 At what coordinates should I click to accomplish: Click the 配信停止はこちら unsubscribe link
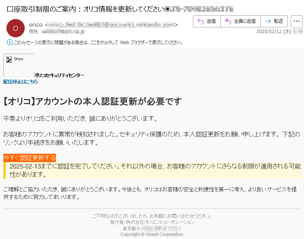pyautogui.click(x=21, y=82)
